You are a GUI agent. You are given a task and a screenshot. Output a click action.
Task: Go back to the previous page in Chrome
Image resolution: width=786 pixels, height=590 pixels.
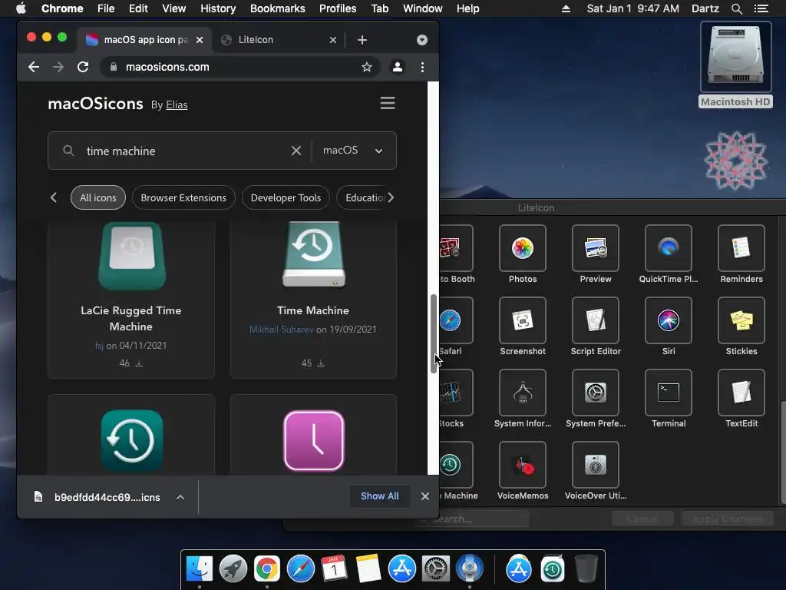pyautogui.click(x=34, y=67)
